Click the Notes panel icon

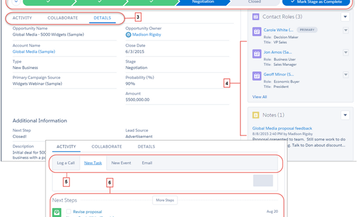pyautogui.click(x=256, y=115)
